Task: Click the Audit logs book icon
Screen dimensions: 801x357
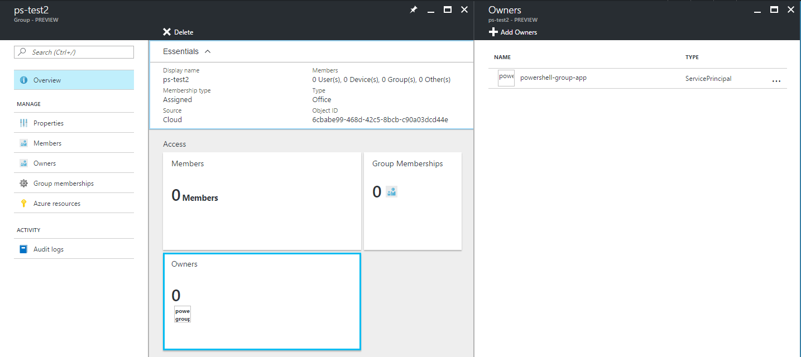Action: [23, 249]
